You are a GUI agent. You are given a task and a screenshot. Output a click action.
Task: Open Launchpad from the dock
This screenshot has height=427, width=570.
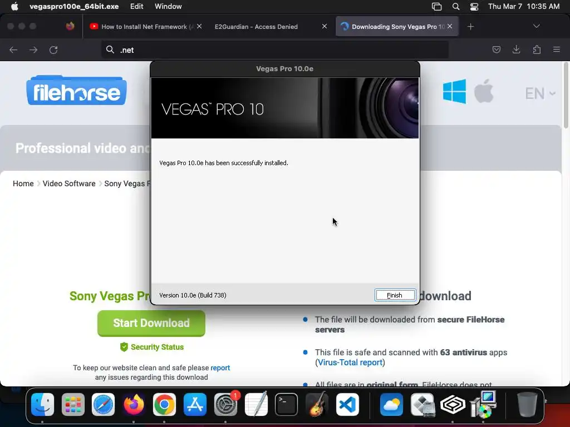[x=73, y=405]
